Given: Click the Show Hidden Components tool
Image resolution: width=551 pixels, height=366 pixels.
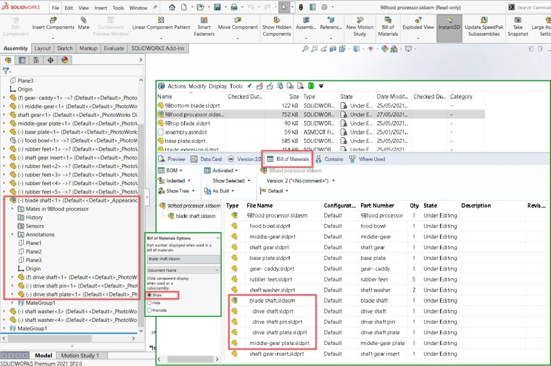Looking at the screenshot, I should (277, 27).
